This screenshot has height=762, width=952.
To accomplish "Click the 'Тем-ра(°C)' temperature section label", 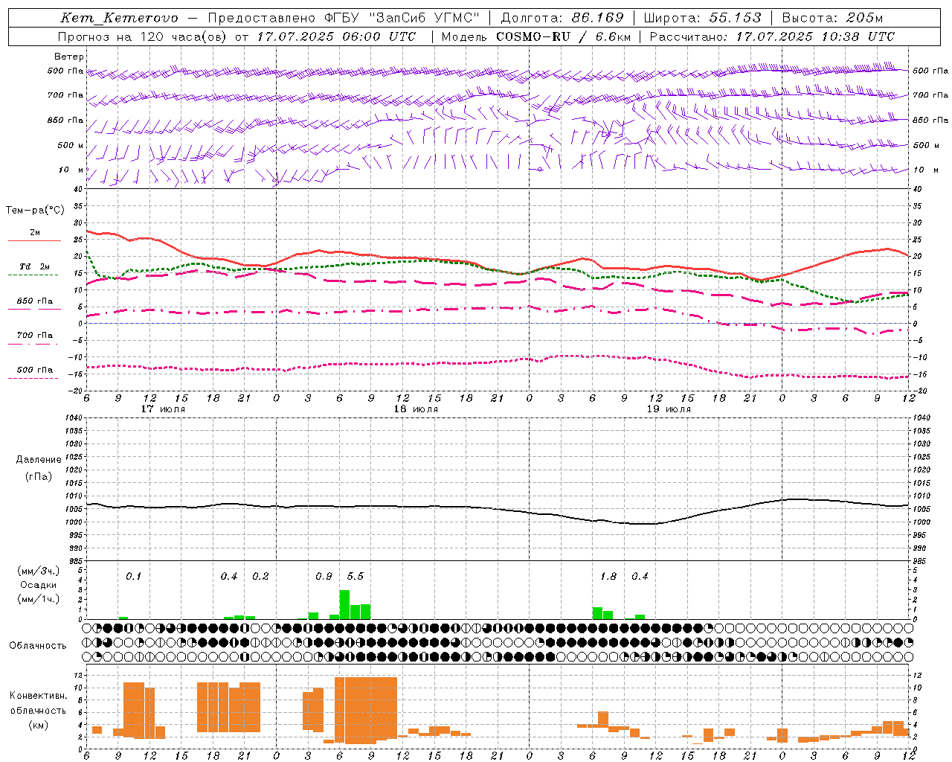I will pyautogui.click(x=35, y=211).
